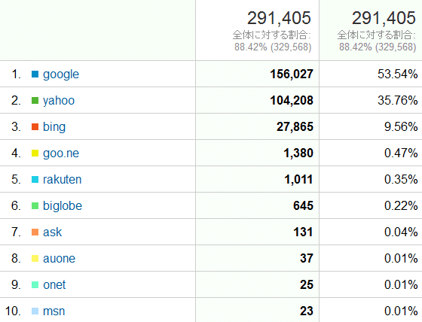The height and width of the screenshot is (322, 422).
Task: Open the ask source link
Action: tap(52, 232)
